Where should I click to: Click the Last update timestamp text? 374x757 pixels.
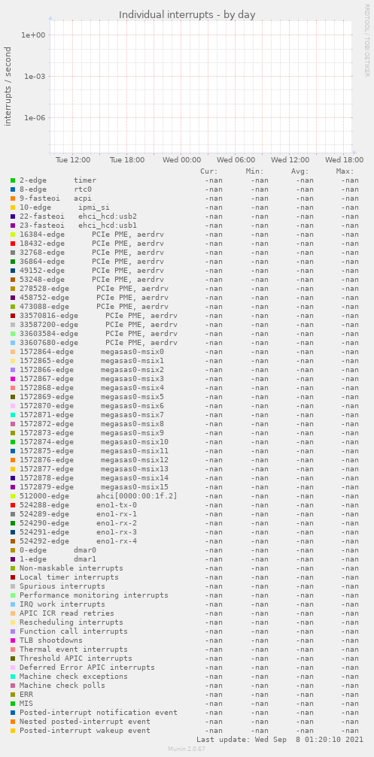278,740
